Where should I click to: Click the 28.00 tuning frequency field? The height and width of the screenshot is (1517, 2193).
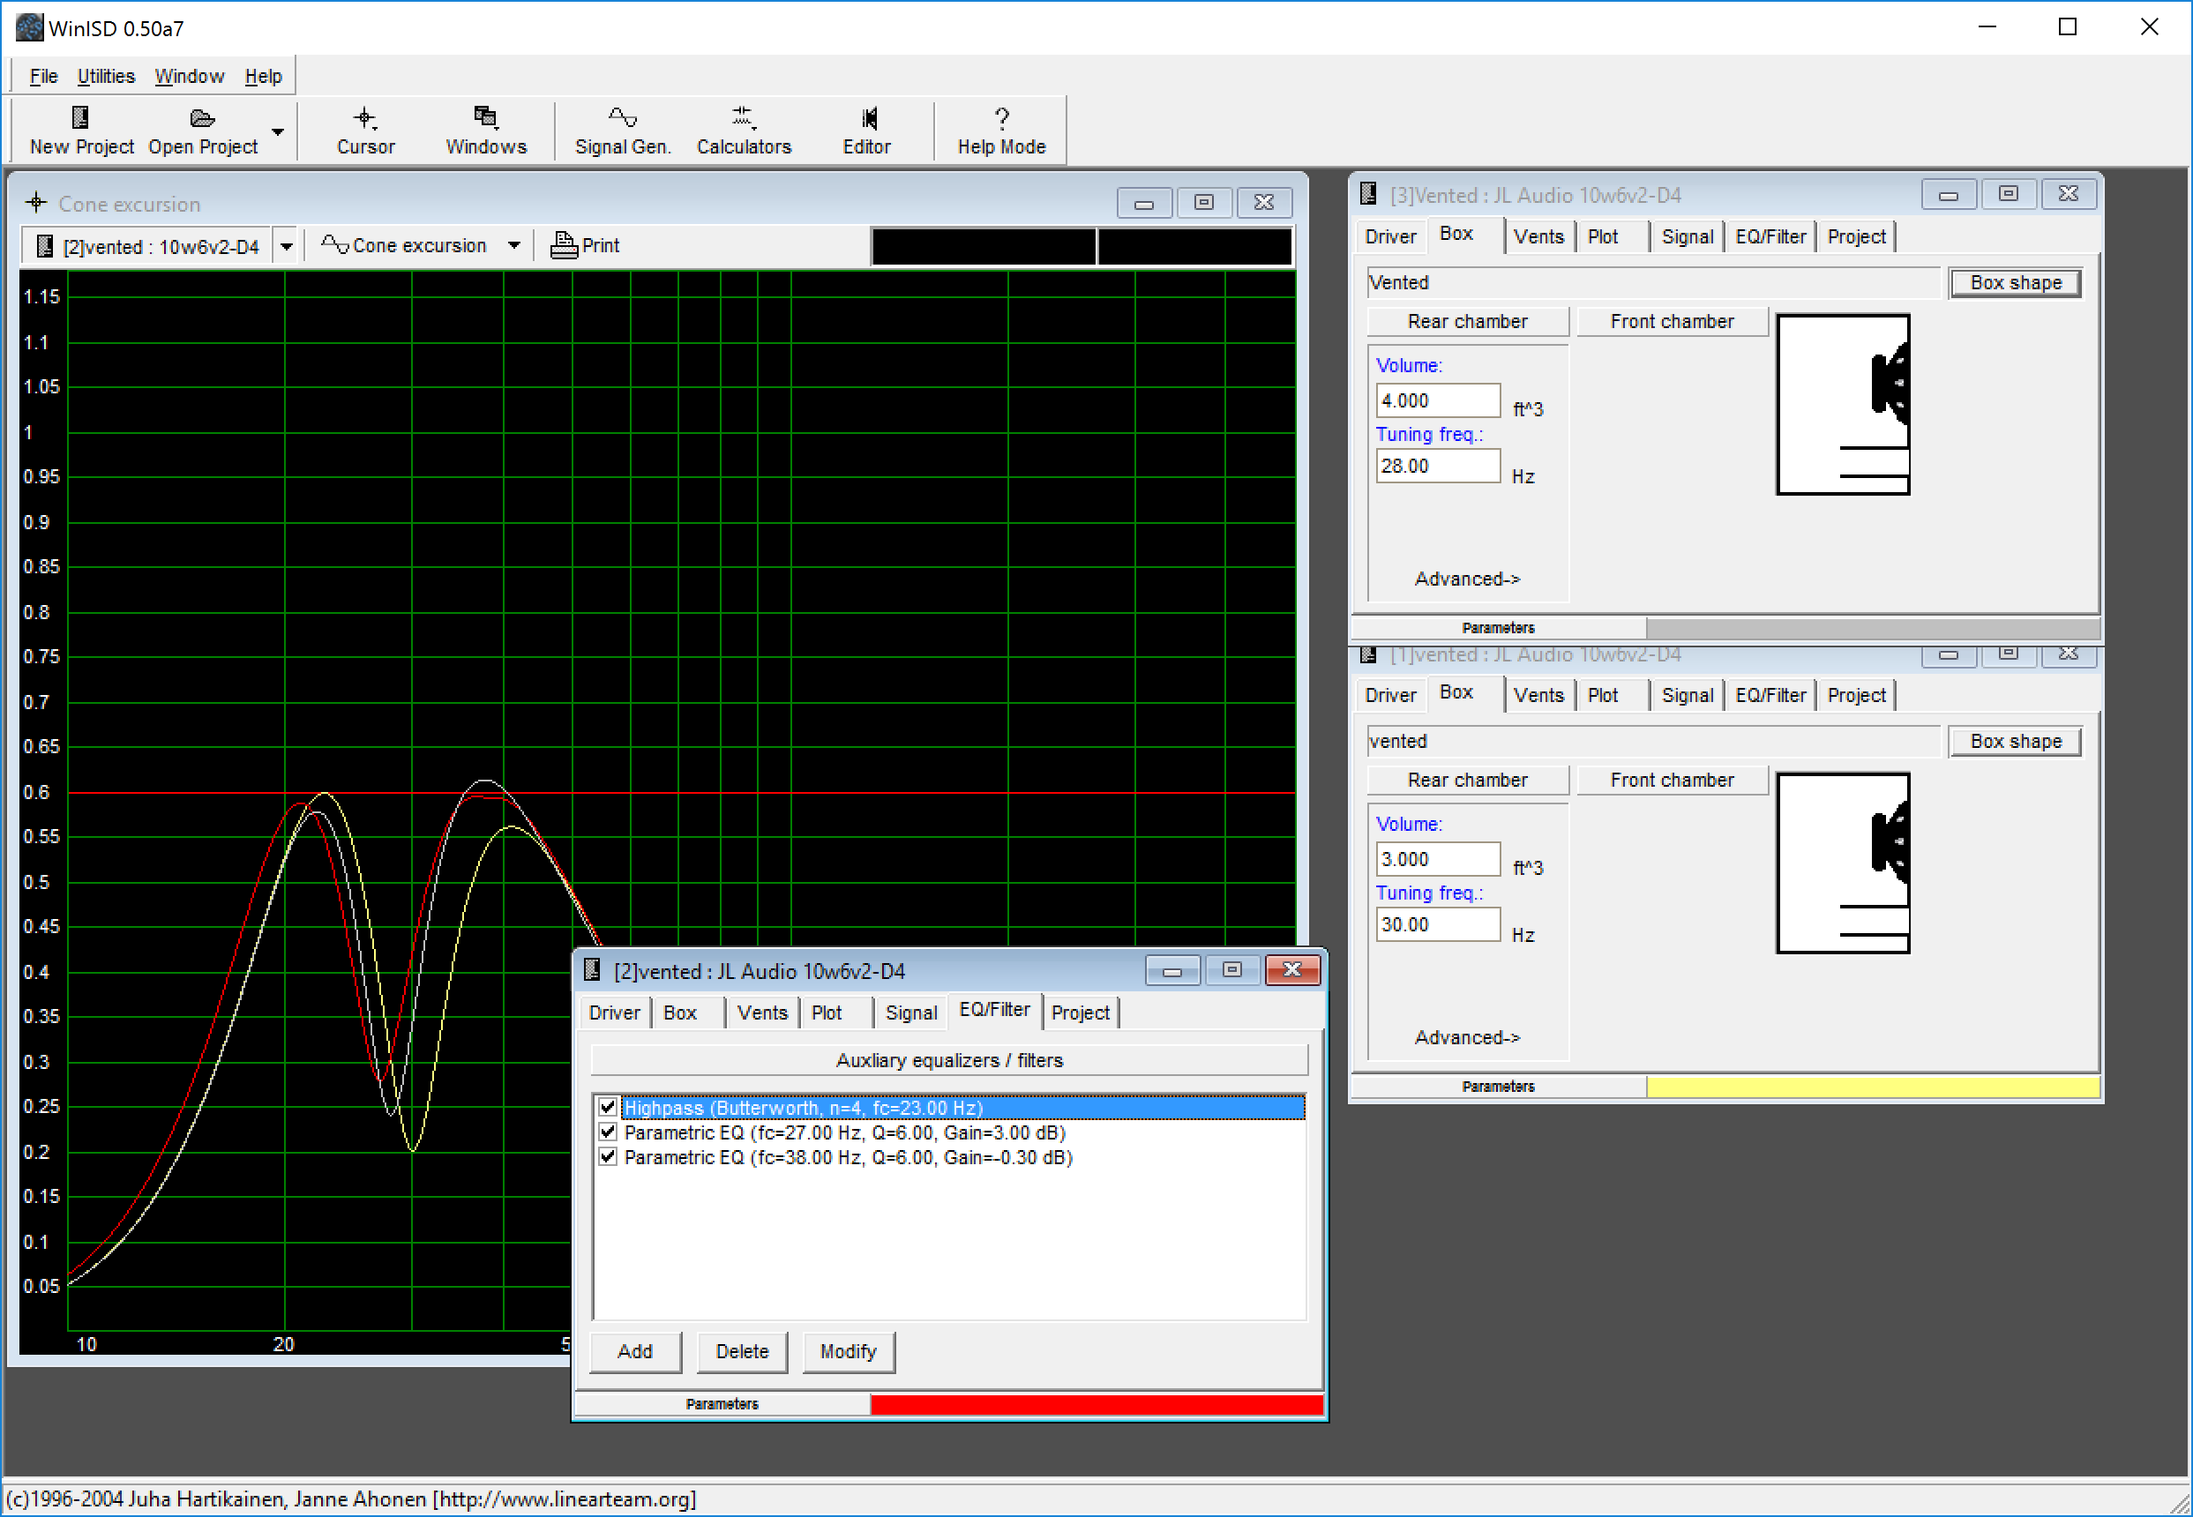pos(1437,466)
